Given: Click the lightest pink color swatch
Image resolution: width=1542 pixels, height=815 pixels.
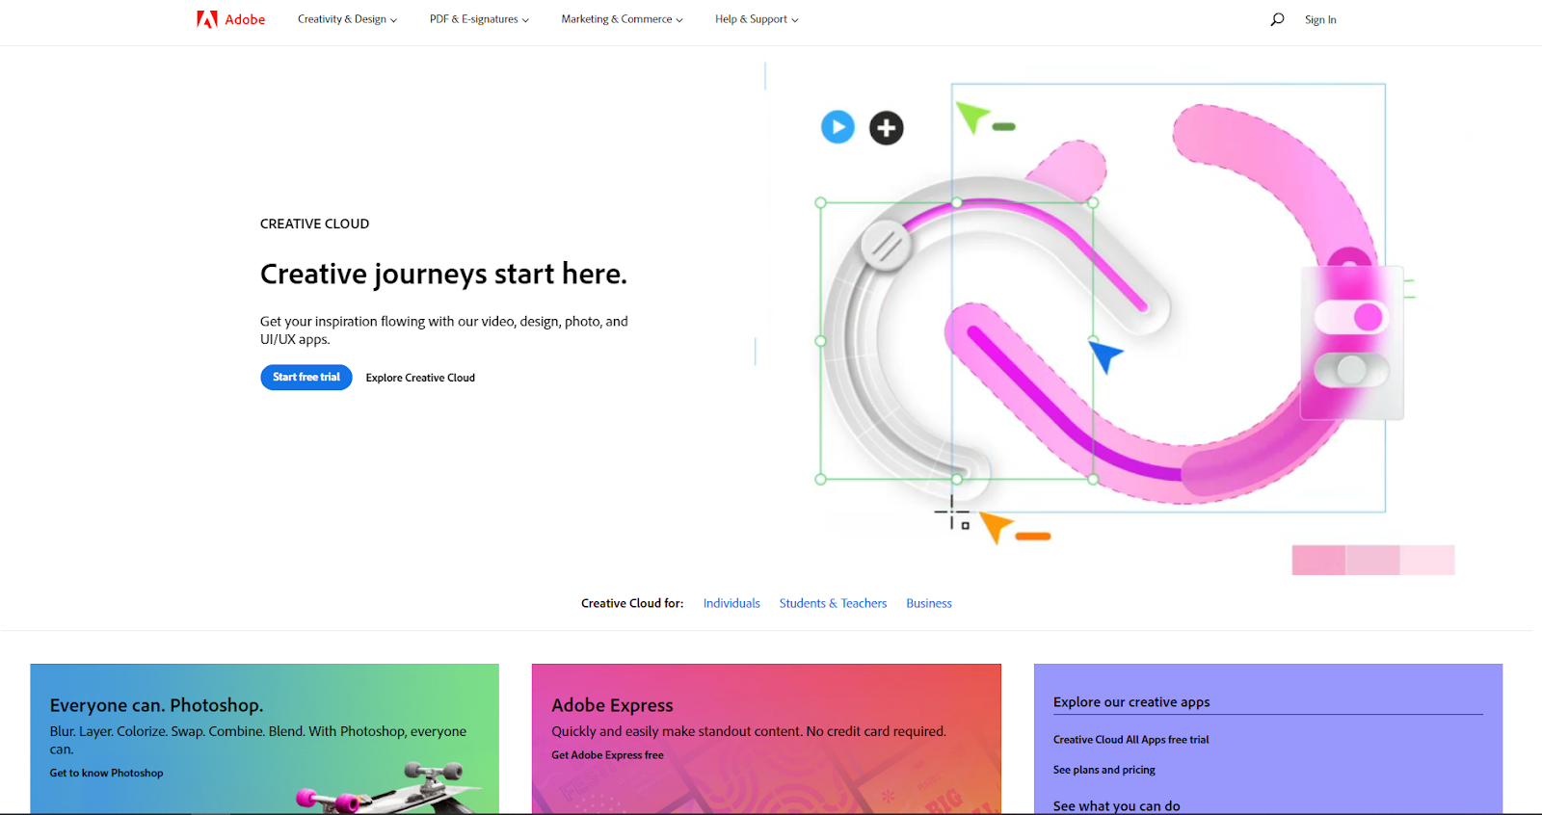Looking at the screenshot, I should (1427, 560).
